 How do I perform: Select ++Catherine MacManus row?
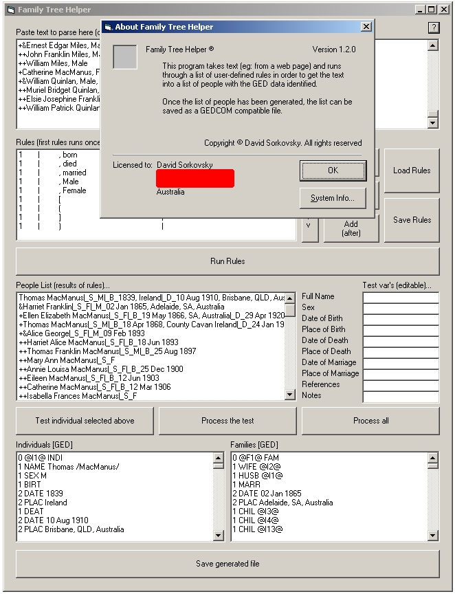click(x=151, y=387)
